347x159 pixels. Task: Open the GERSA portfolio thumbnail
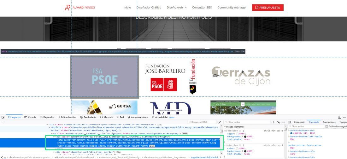[104, 107]
